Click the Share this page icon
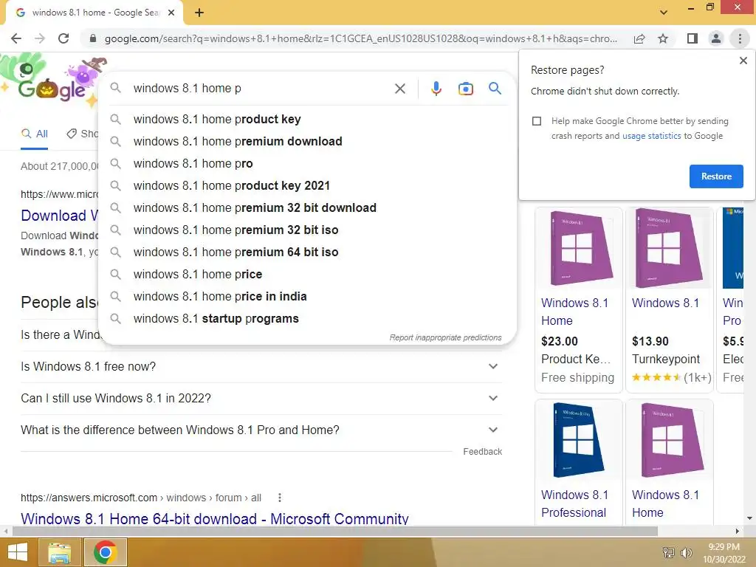Screen dimensions: 756x567 tap(639, 38)
